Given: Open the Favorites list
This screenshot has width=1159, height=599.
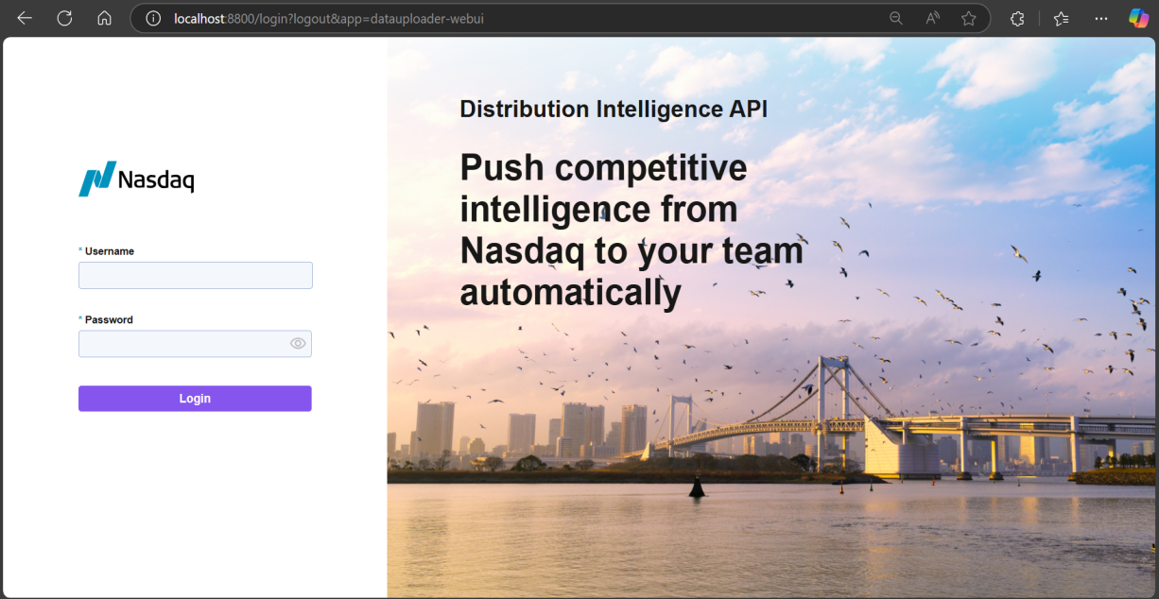Looking at the screenshot, I should 1061,18.
